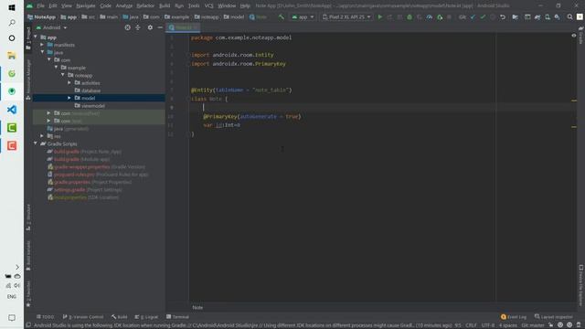Expand the manifests folder

(42, 45)
